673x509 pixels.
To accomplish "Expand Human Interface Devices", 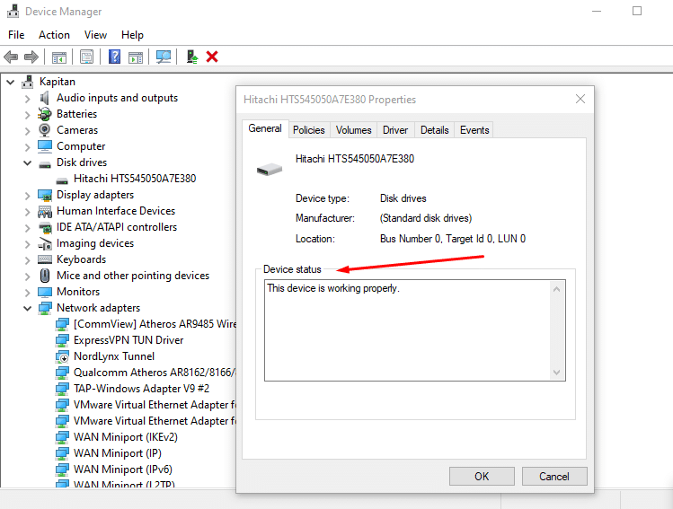I will point(28,212).
